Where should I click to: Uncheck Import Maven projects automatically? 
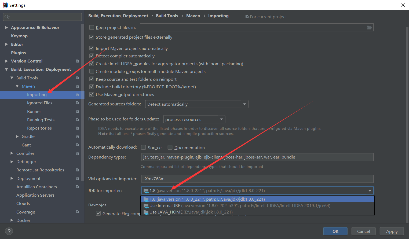(x=92, y=48)
